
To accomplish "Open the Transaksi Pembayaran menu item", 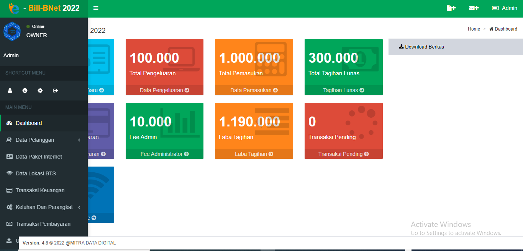I will click(x=43, y=224).
